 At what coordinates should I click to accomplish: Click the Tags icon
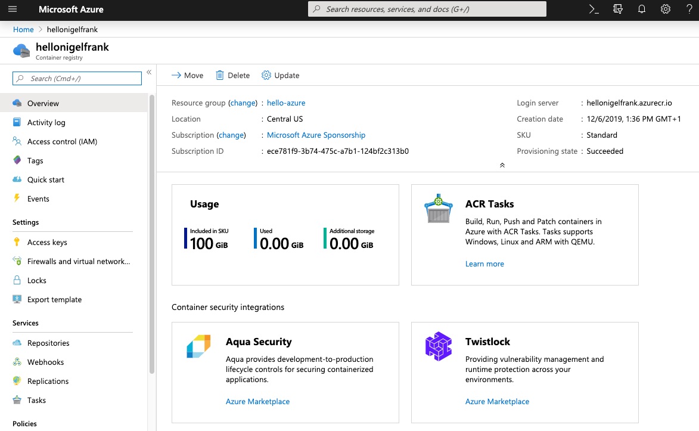17,160
